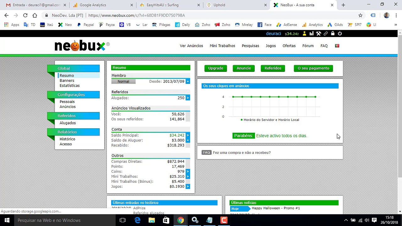
Task: Open Alugados referrals sidebar link
Action: pos(68,123)
